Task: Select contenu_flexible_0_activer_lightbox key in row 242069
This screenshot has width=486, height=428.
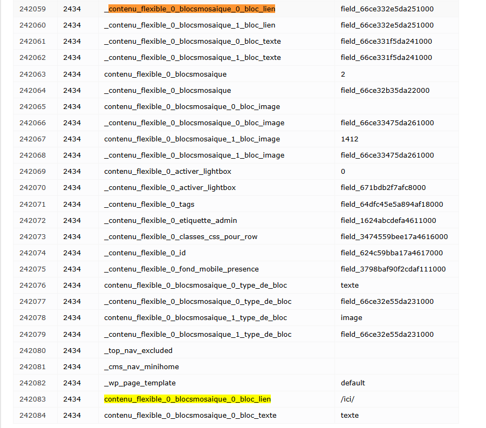Action: tap(168, 171)
